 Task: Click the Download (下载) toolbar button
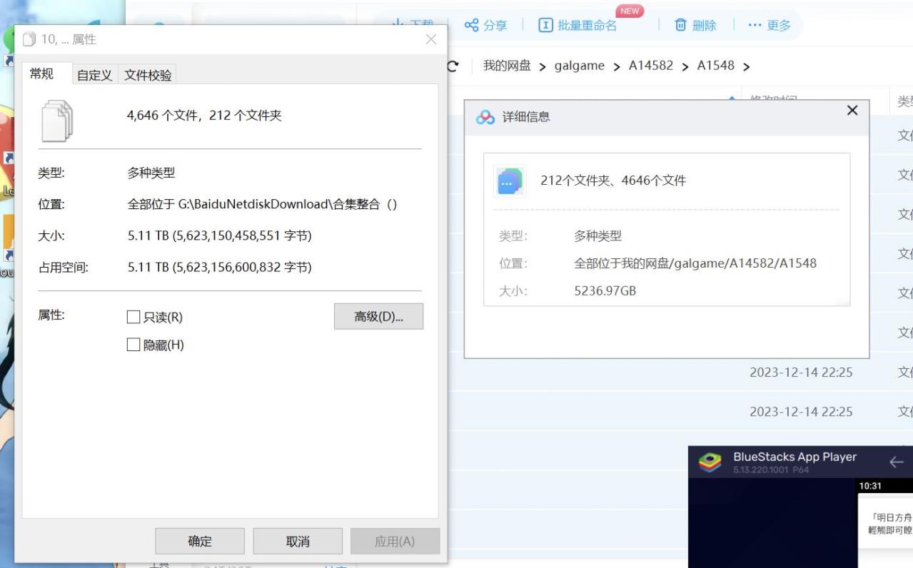tap(412, 24)
